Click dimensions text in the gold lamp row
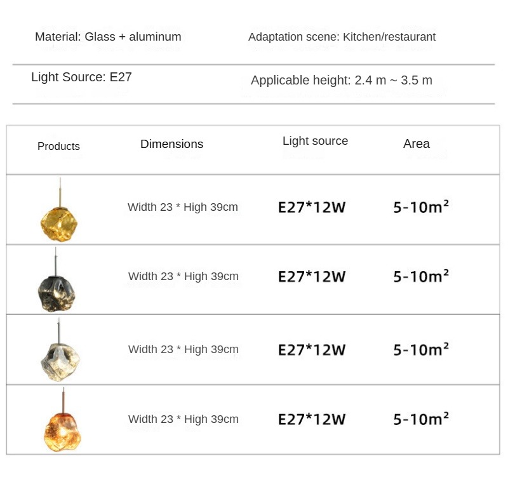508x482 pixels. [183, 207]
